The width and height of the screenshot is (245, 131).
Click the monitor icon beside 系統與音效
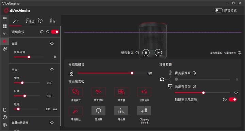coord(170,86)
